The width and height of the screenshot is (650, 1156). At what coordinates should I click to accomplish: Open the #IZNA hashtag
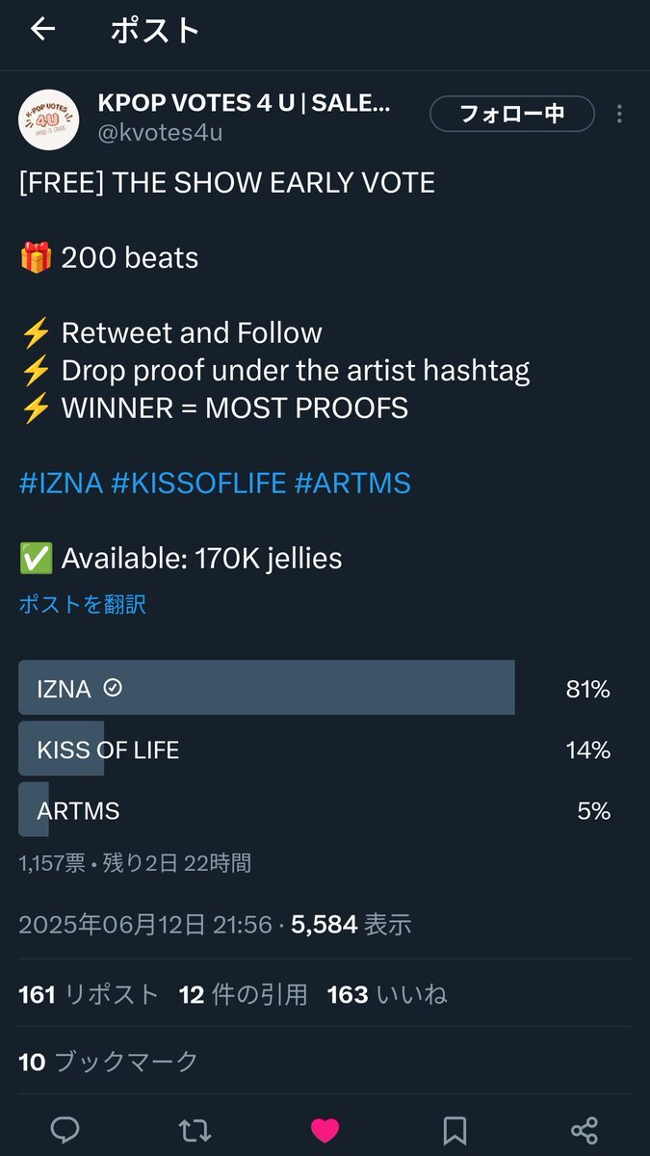click(x=61, y=483)
